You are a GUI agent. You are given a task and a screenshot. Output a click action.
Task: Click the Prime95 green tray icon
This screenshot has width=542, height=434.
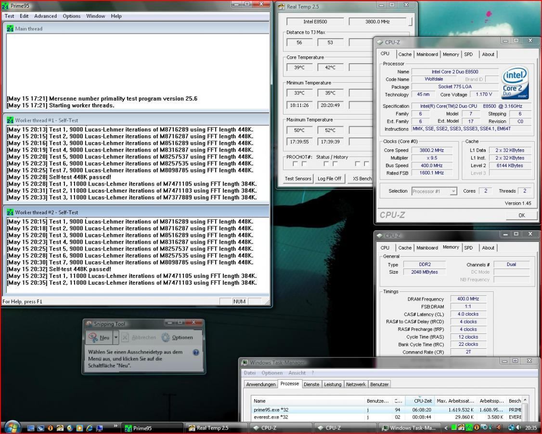pyautogui.click(x=469, y=427)
